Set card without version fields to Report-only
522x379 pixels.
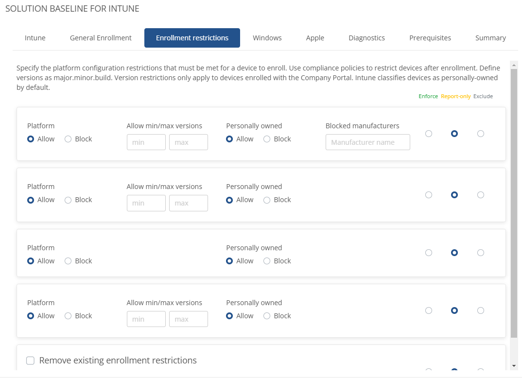[454, 253]
